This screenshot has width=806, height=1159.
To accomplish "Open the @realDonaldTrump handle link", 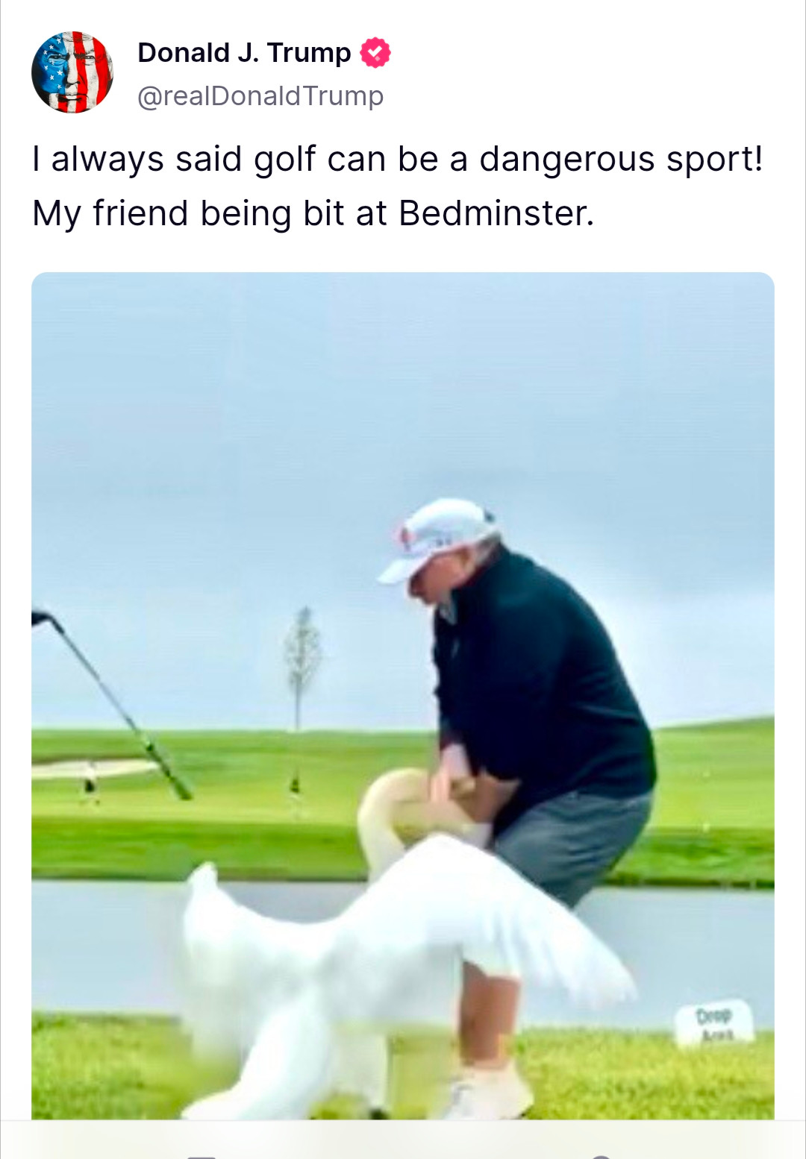I will 260,96.
